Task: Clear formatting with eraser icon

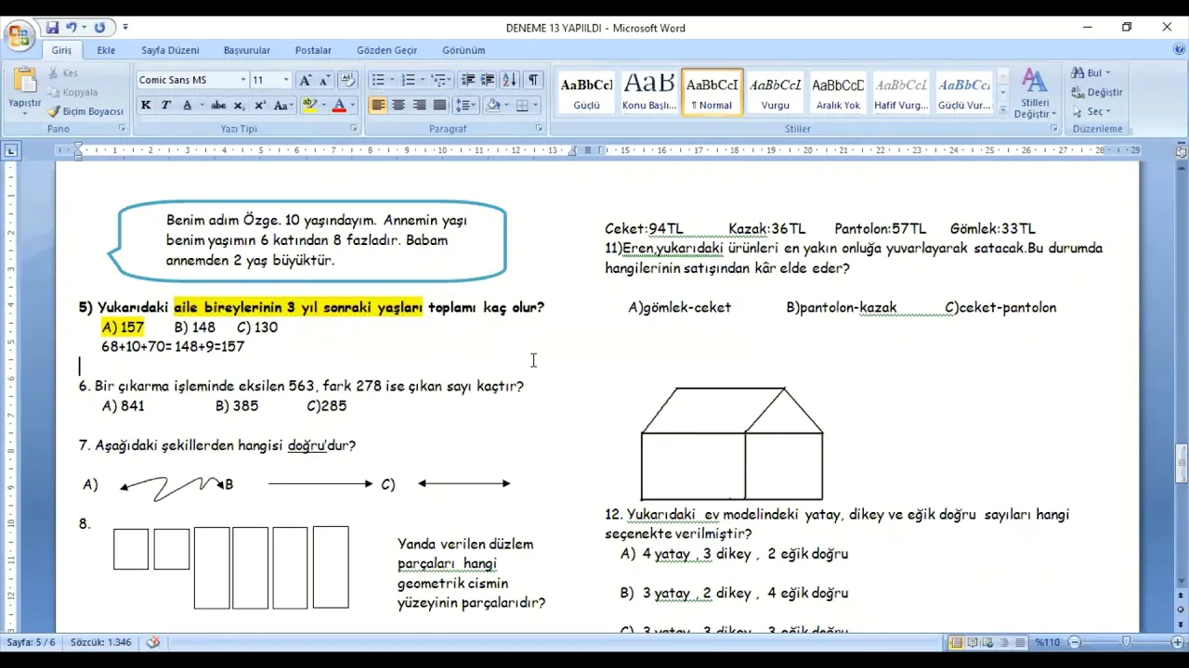Action: (x=347, y=80)
